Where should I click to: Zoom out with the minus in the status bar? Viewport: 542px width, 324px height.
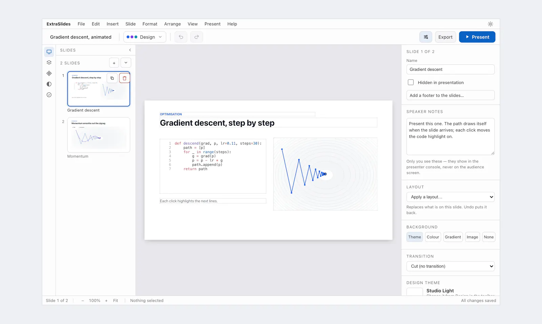[x=83, y=301]
